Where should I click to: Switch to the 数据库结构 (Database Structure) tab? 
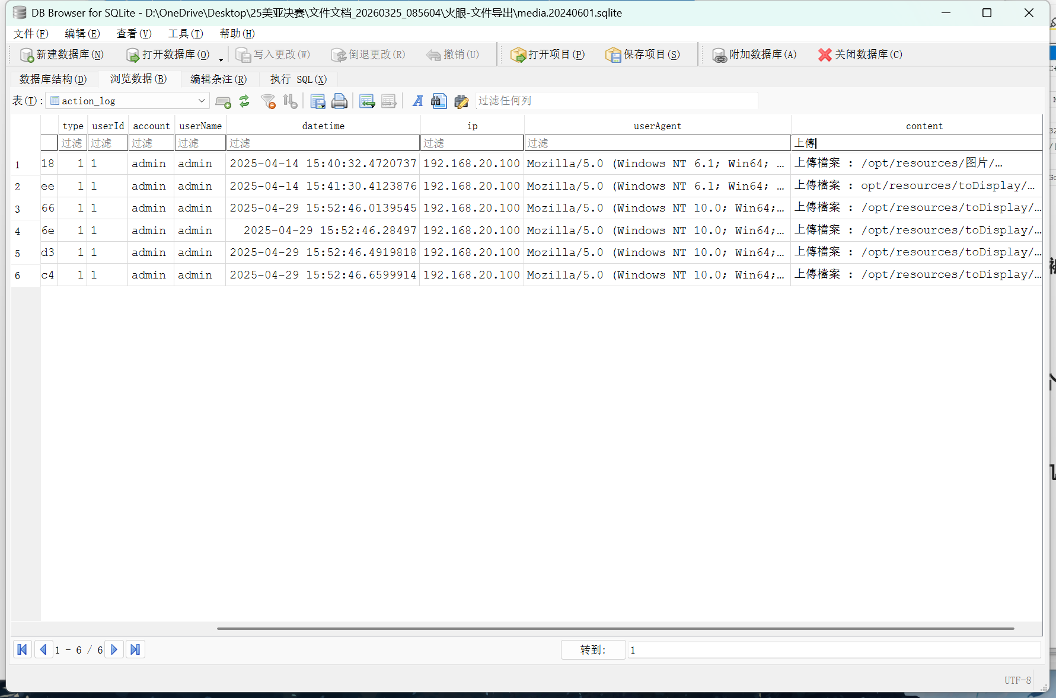point(53,79)
